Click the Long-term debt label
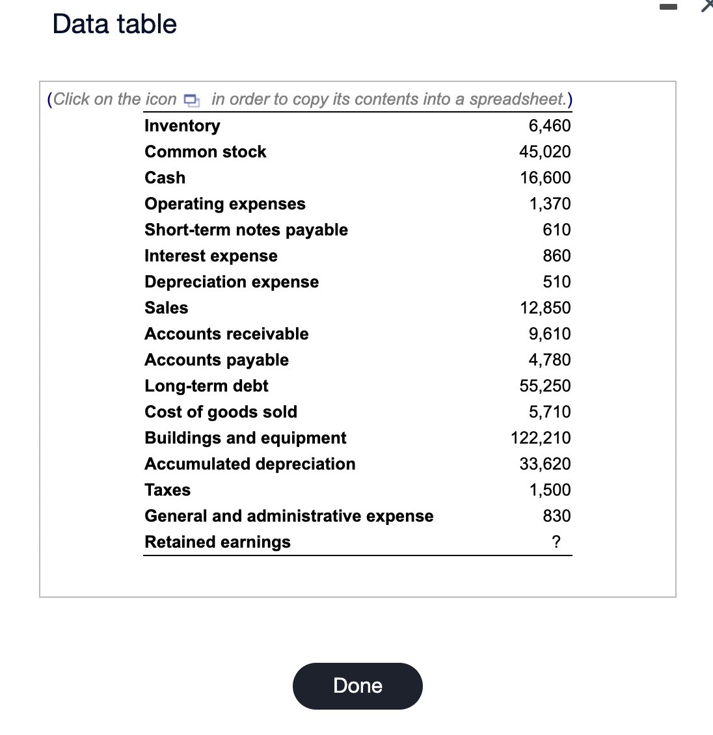 pyautogui.click(x=206, y=386)
